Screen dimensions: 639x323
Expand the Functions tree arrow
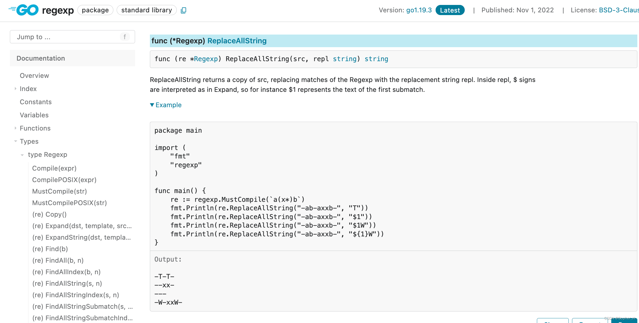15,128
